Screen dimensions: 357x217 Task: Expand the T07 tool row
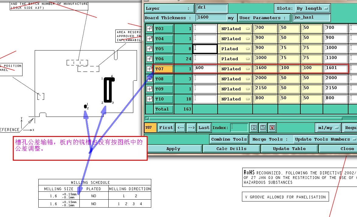point(149,69)
